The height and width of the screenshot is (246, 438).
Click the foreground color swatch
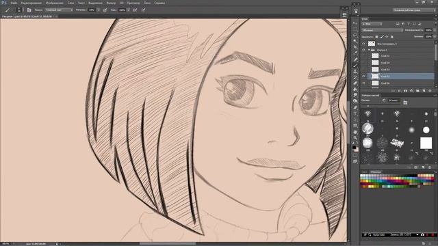click(x=354, y=147)
